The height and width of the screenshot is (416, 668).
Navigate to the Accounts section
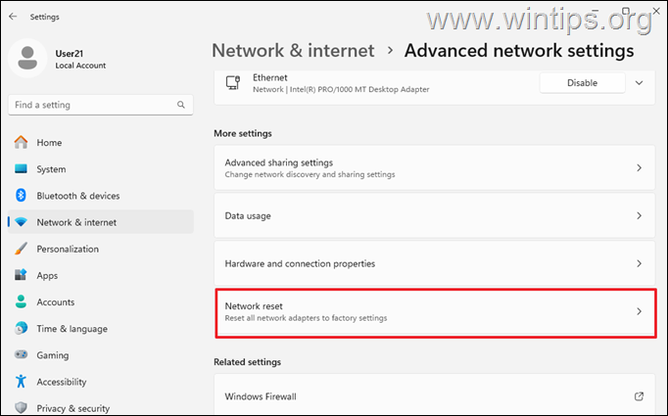pos(55,302)
